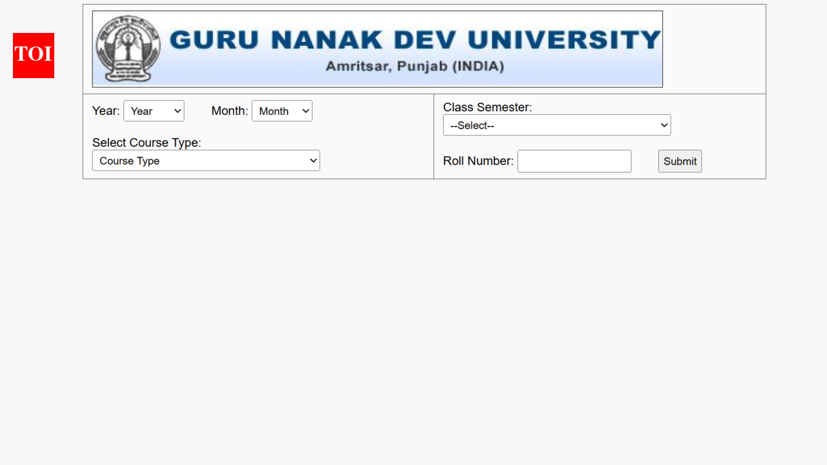Click the university seal inside the banner
827x465 pixels.
[x=128, y=47]
